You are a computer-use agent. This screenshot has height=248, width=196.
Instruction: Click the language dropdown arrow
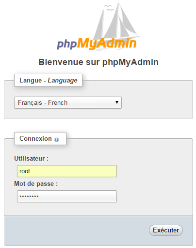pyautogui.click(x=117, y=102)
